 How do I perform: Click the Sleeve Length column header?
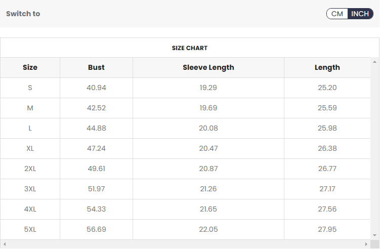[x=208, y=67]
